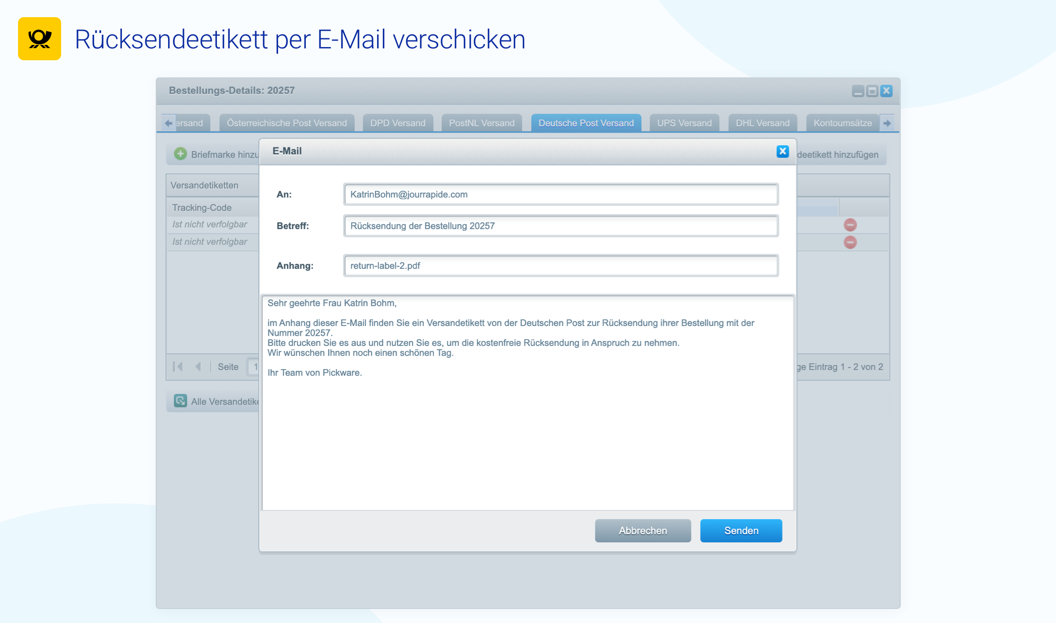The image size is (1056, 623).
Task: Click the Versandetiketten panel header
Action: click(x=213, y=185)
